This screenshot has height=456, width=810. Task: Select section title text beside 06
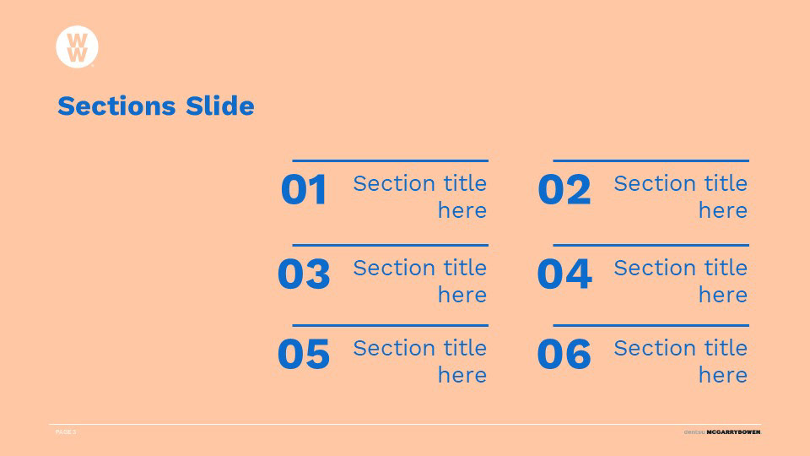coord(681,361)
